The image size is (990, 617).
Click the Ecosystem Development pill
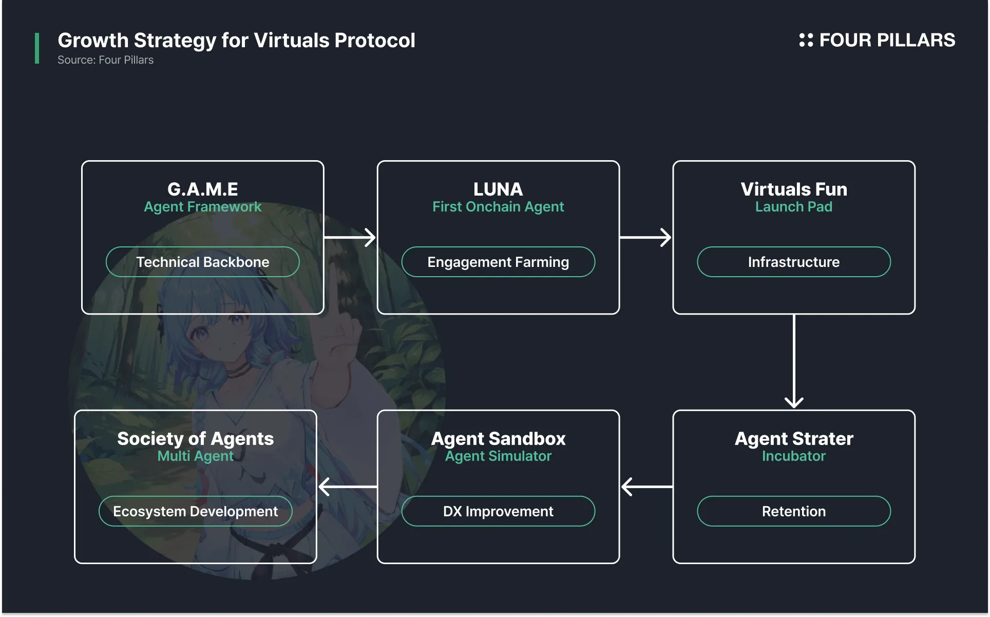click(x=195, y=511)
